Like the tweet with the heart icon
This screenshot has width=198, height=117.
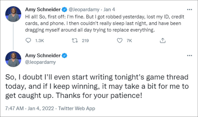coord(120,41)
